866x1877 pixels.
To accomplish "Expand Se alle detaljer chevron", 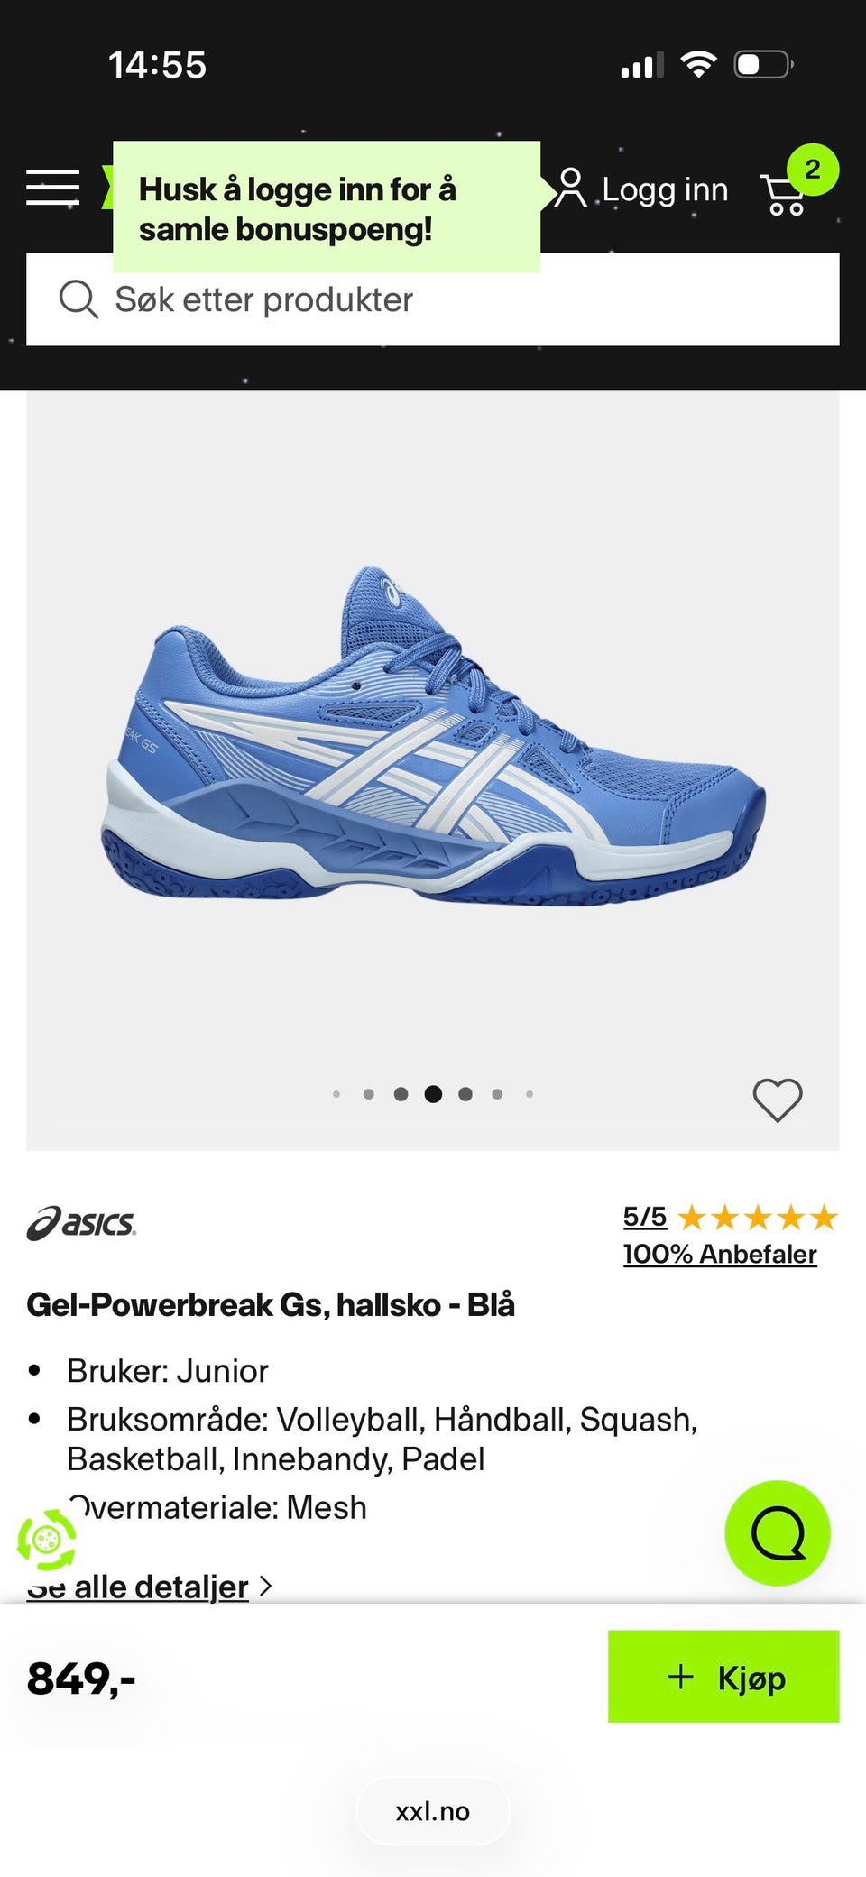I will (x=265, y=1586).
